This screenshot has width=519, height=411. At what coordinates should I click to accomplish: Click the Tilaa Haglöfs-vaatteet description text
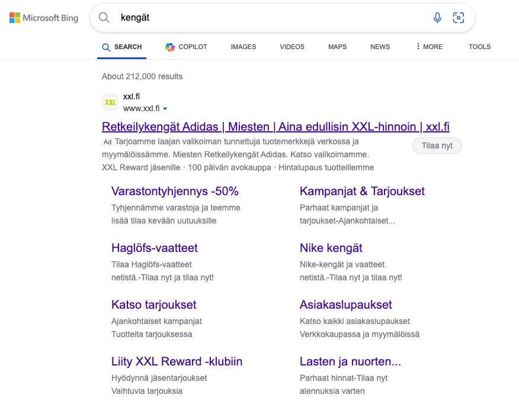pos(152,265)
